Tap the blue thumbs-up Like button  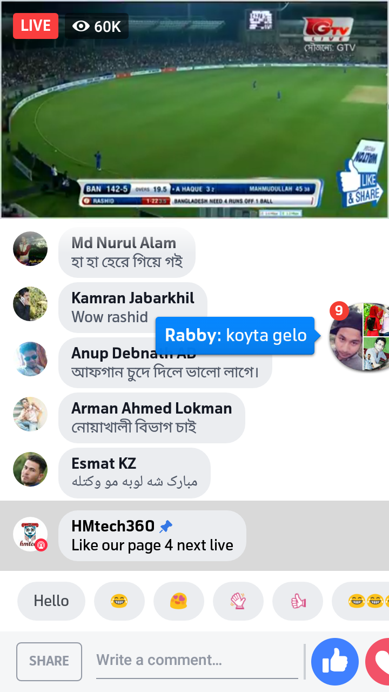point(335,662)
